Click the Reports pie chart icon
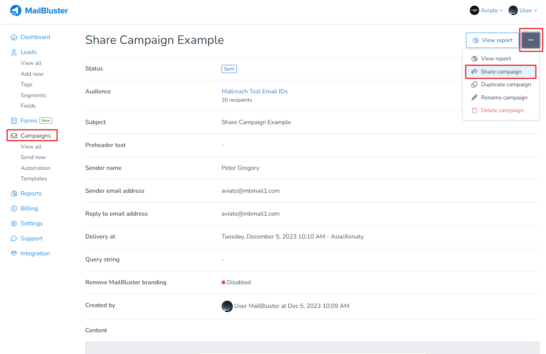Viewport: 546px width, 354px height. [14, 193]
